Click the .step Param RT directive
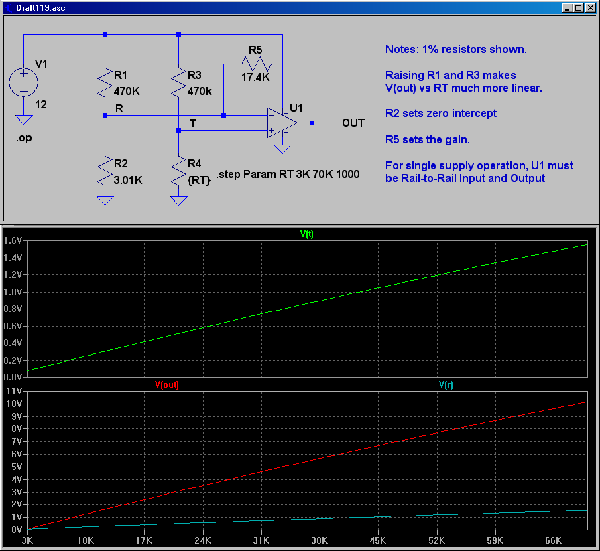This screenshot has width=600, height=551. point(288,174)
